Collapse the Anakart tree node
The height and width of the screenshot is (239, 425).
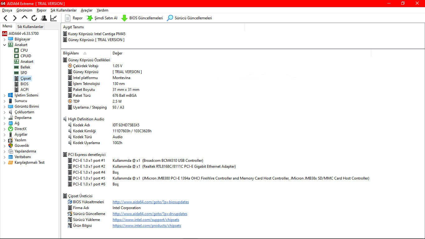[x=4, y=45]
